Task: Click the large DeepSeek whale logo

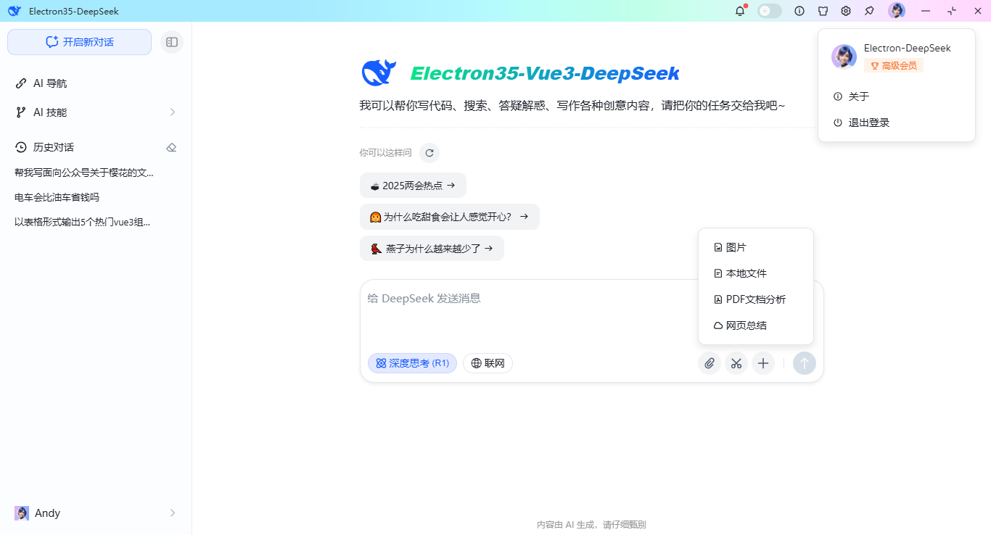Action: 379,73
